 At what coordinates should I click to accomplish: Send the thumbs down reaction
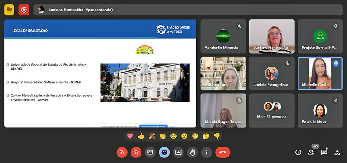[217, 136]
